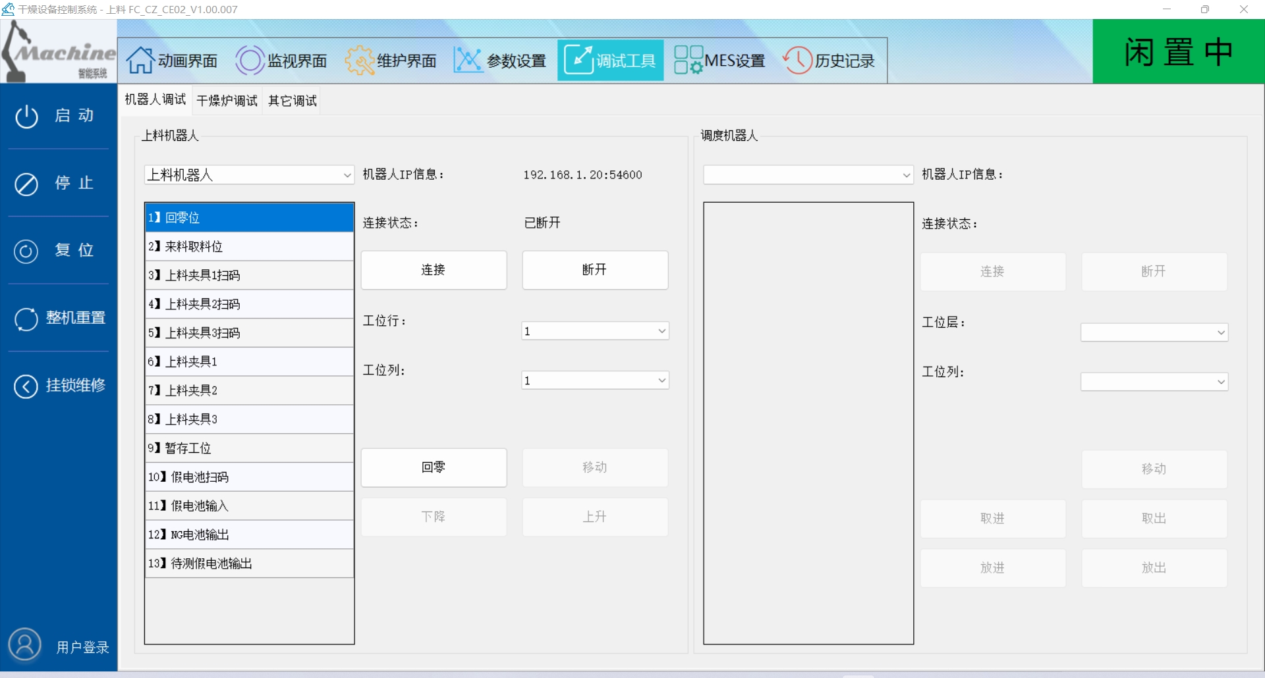This screenshot has width=1265, height=678.
Task: Open the 监视界面 circle icon
Action: click(x=250, y=61)
